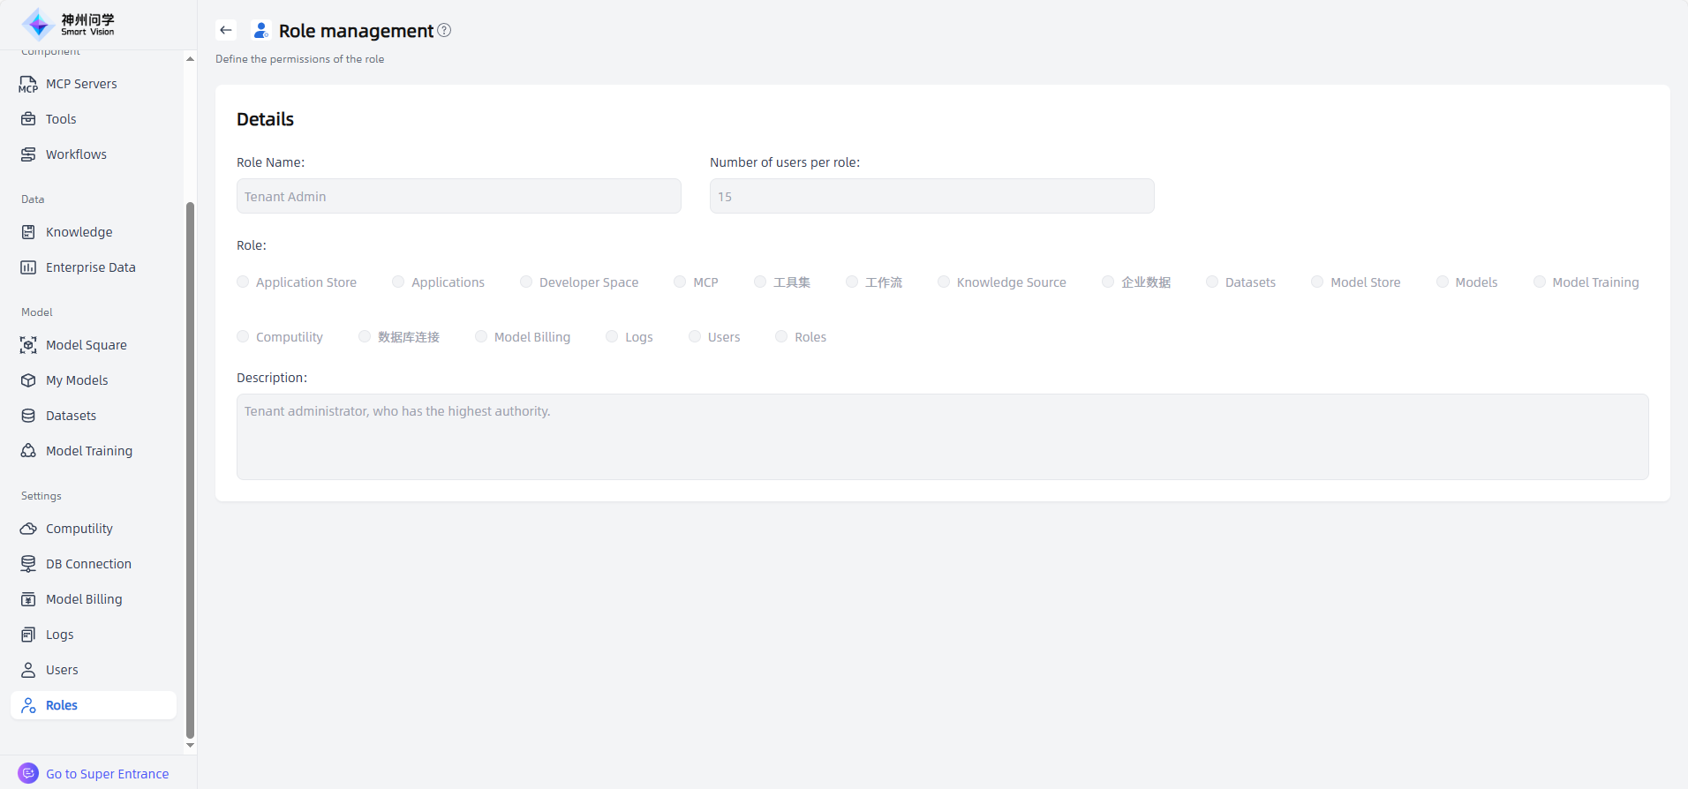Navigate to Users in the sidebar

(62, 670)
